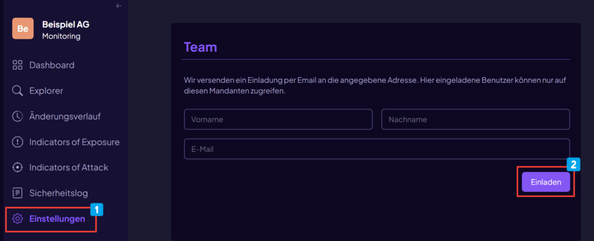
Task: Click the Sicherheitslog list icon
Action: coord(17,193)
